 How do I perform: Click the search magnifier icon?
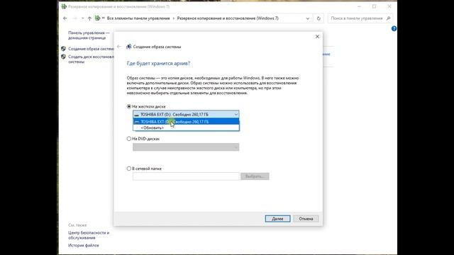[389, 18]
